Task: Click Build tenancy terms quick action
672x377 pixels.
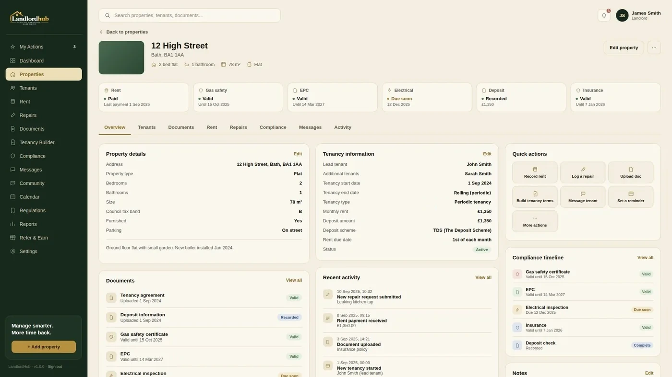Action: point(535,197)
